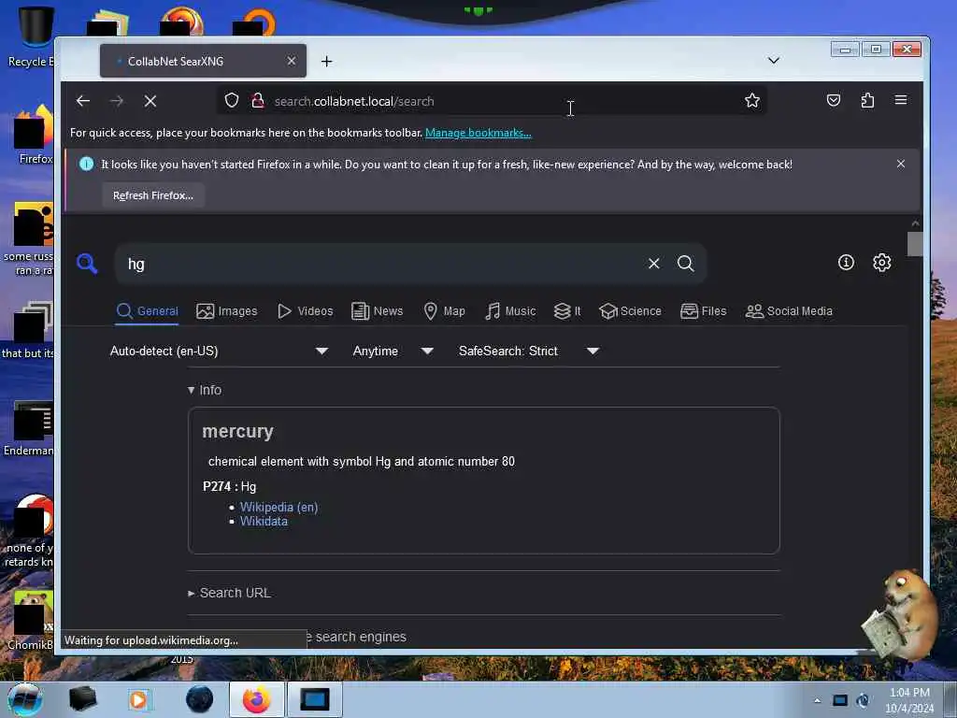Close the CollabNet SearXNG tab
This screenshot has width=957, height=718.
click(x=292, y=61)
